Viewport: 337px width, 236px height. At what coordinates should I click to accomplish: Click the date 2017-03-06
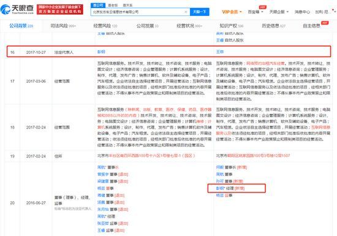36,82
